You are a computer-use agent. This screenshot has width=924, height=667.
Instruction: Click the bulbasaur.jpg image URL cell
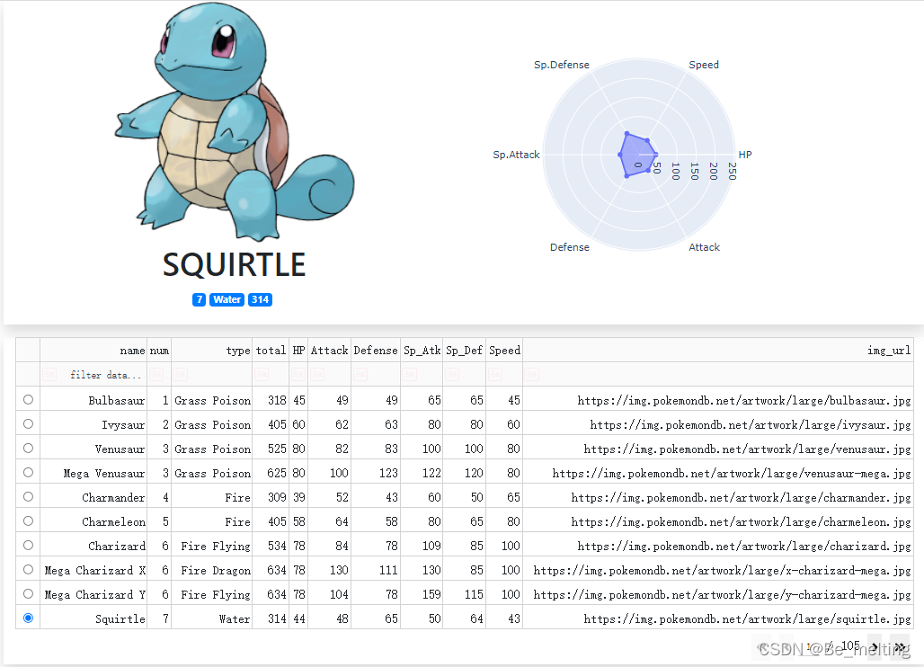point(718,400)
